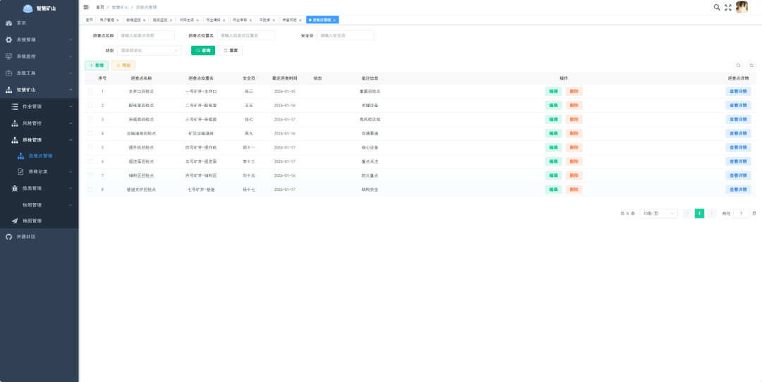Close the 风险库 tab
The height and width of the screenshot is (382, 762).
coord(274,20)
